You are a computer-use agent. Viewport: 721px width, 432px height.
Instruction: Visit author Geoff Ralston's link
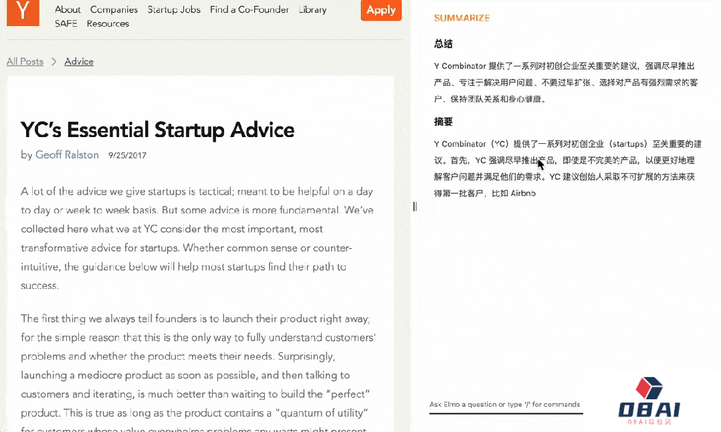pos(67,155)
